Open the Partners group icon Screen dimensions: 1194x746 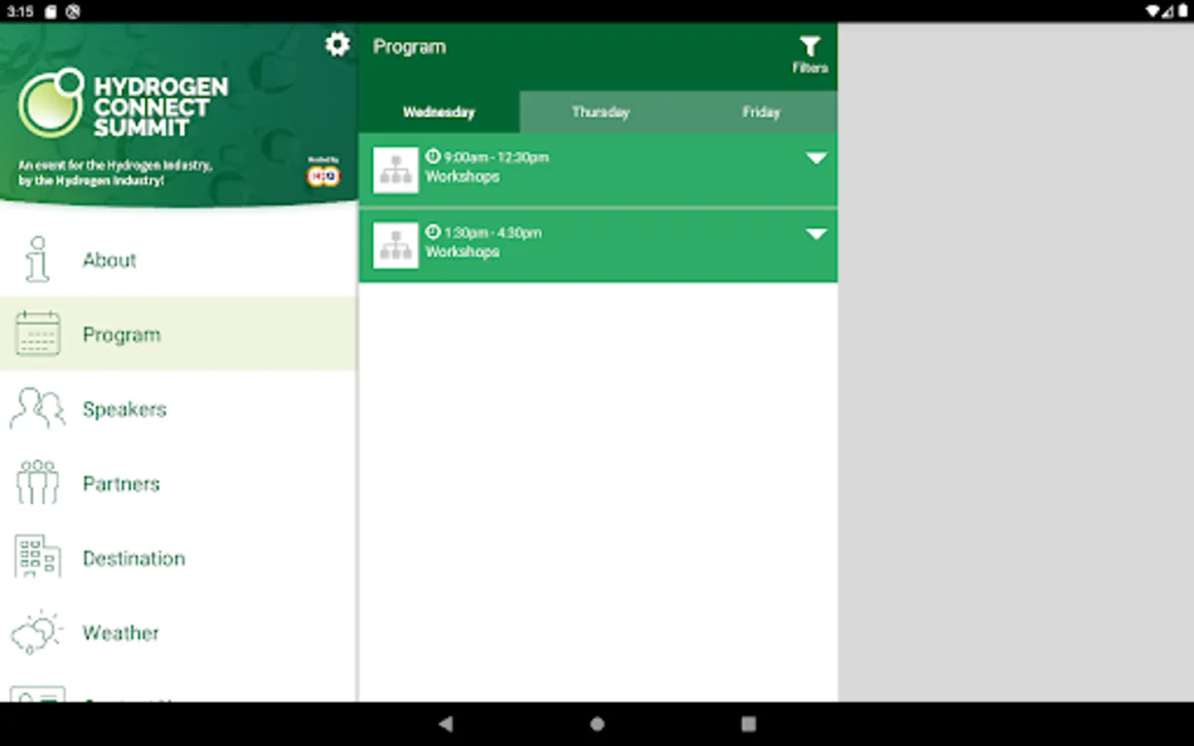click(37, 483)
